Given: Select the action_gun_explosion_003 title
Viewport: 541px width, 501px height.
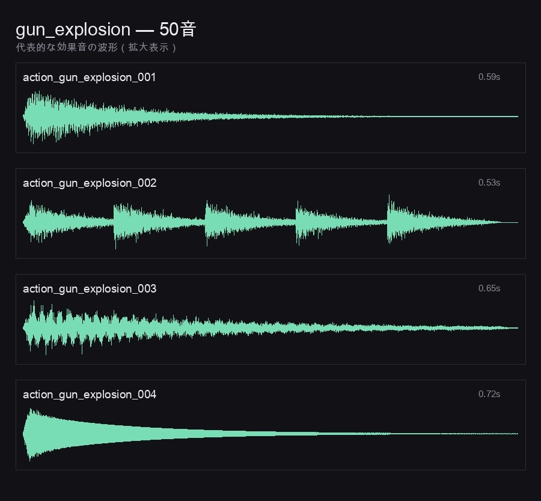Looking at the screenshot, I should [90, 288].
